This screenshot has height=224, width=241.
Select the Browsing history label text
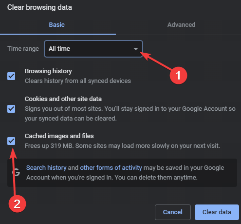48,71
